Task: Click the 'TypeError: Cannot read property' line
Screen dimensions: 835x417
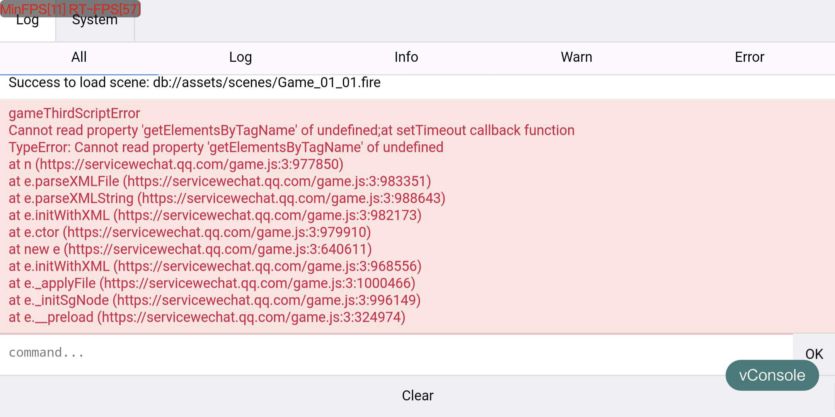Action: pos(226,147)
